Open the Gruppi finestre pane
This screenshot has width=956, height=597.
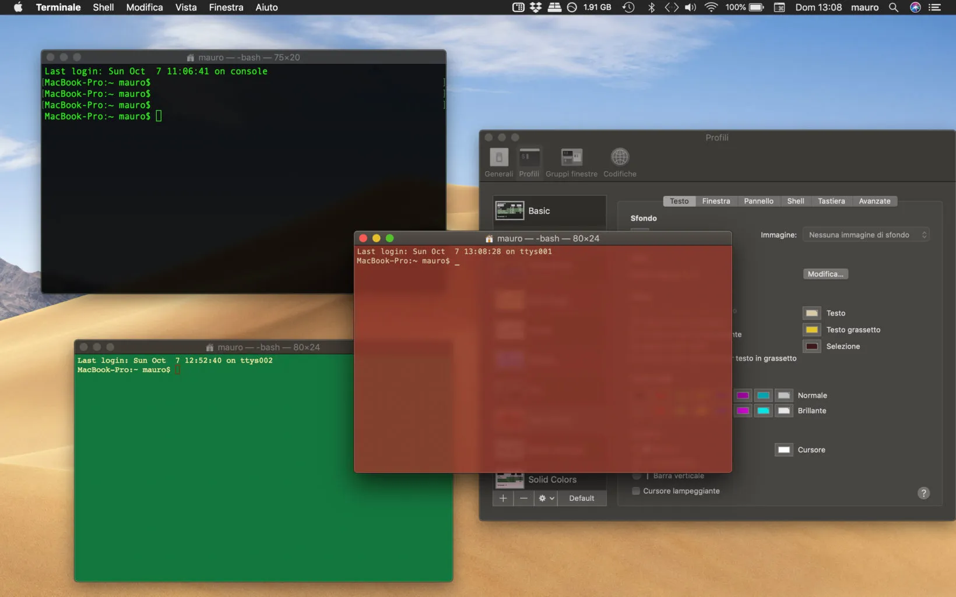pyautogui.click(x=571, y=163)
